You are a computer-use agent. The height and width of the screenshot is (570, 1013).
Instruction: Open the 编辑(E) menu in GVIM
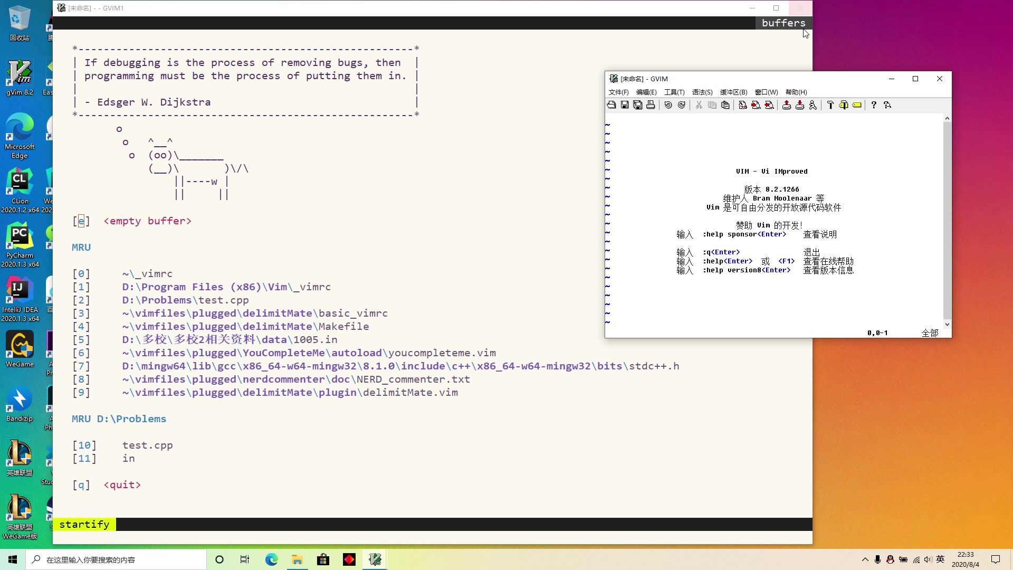(646, 92)
